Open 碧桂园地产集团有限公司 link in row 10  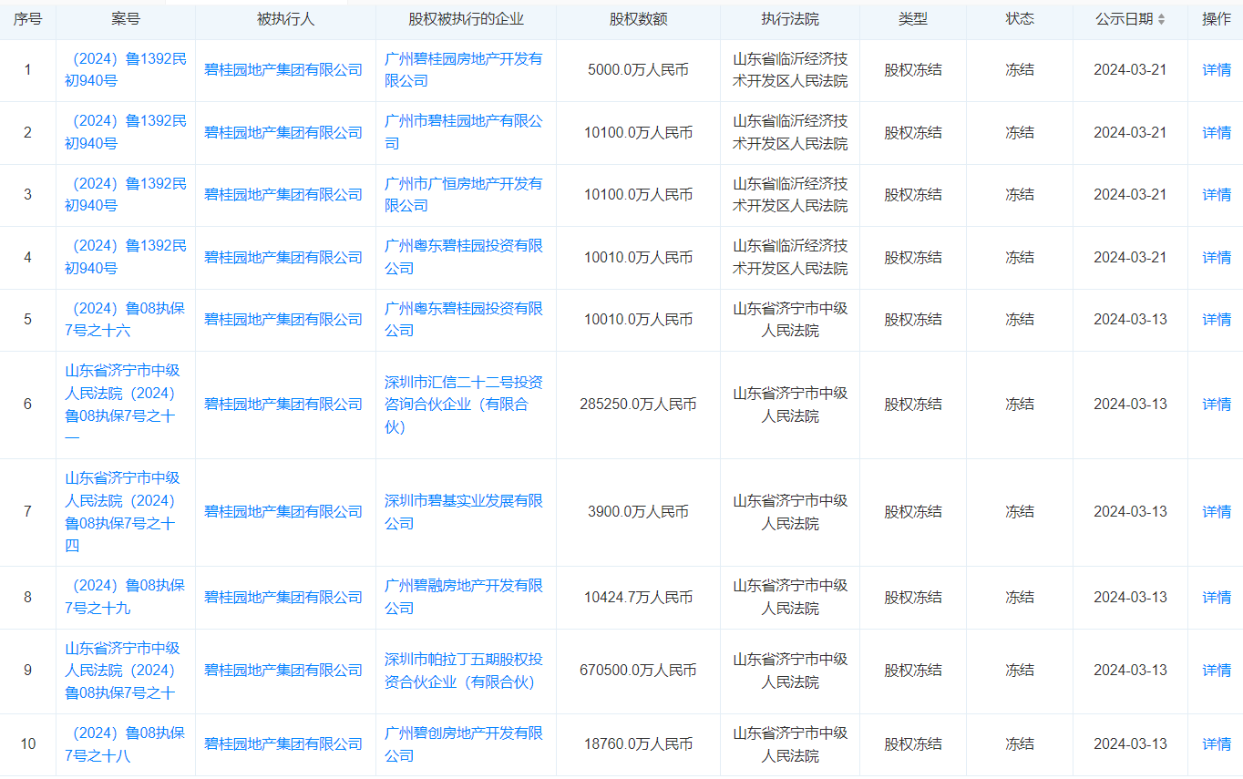[x=283, y=744]
